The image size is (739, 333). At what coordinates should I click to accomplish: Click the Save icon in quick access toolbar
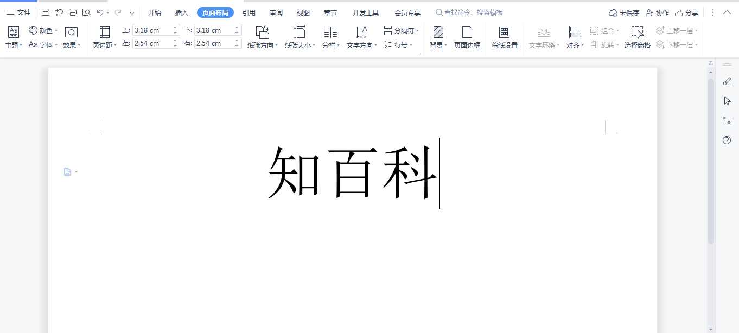46,11
